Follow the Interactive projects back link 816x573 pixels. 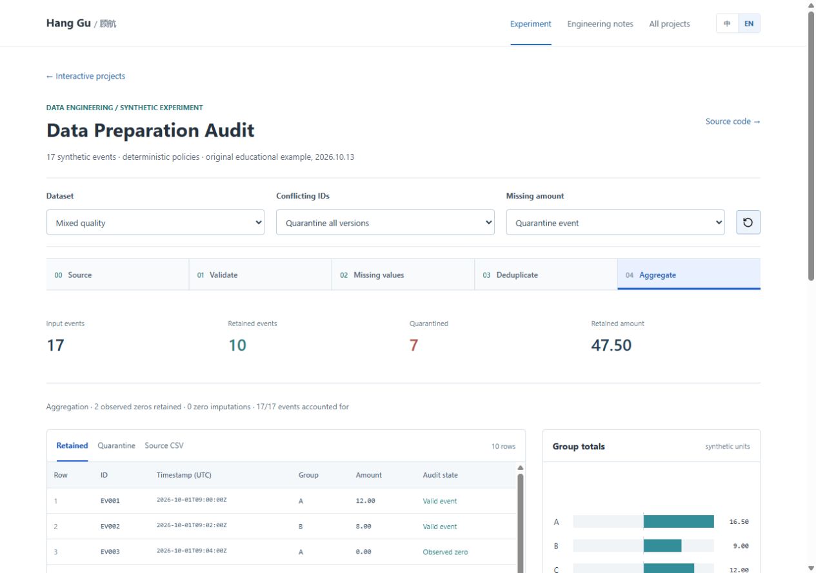[86, 76]
